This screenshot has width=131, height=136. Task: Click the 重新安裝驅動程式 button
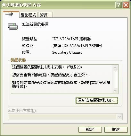click(97, 101)
